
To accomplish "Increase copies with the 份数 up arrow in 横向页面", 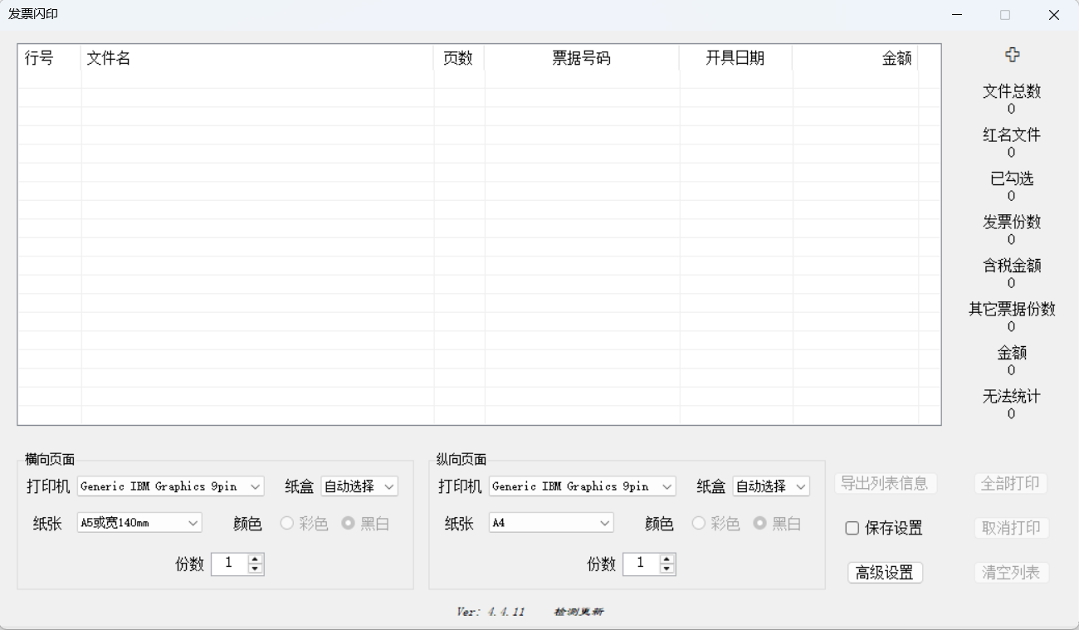I will pyautogui.click(x=255, y=559).
